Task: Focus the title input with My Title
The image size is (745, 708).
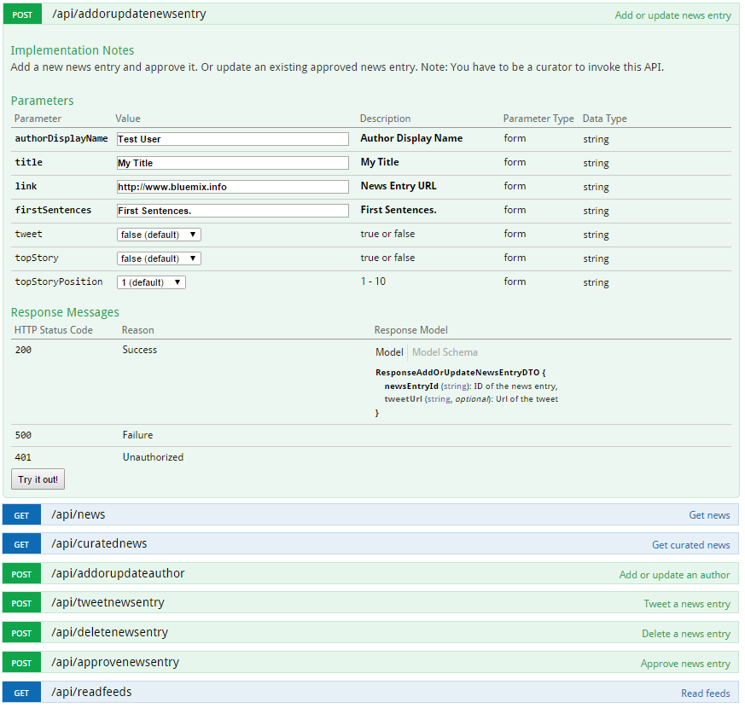Action: point(233,163)
